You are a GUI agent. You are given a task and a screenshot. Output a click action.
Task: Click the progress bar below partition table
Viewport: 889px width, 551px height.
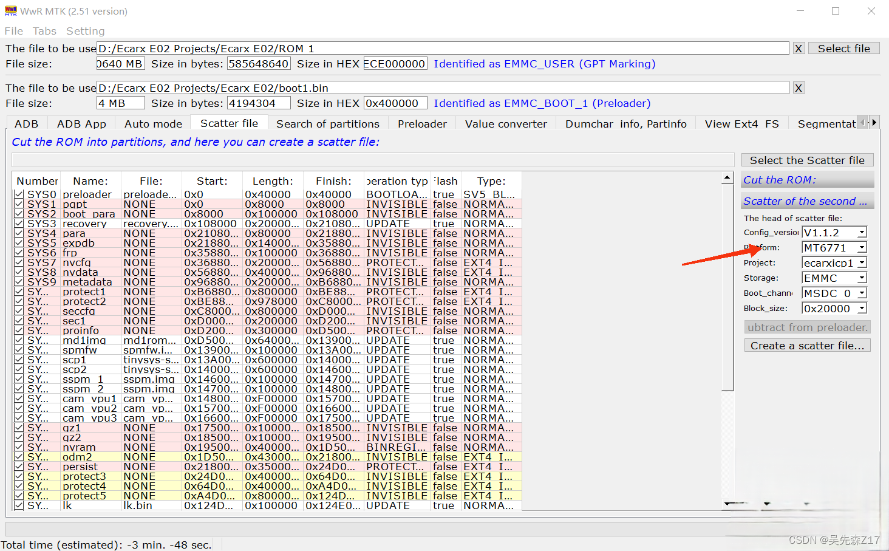click(443, 529)
